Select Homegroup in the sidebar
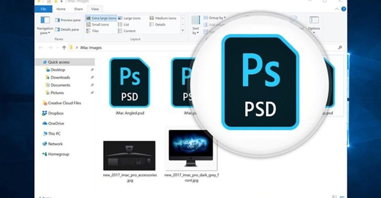The width and height of the screenshot is (381, 198). coord(56,154)
